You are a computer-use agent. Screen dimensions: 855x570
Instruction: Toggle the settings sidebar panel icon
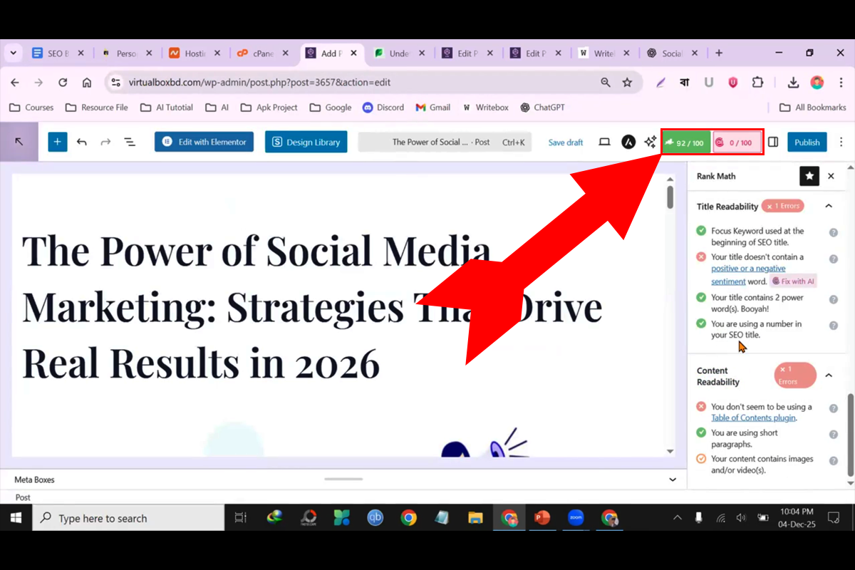tap(773, 142)
